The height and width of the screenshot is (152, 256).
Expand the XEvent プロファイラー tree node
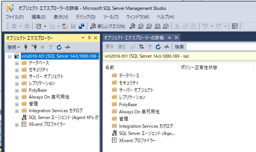coord(17,125)
